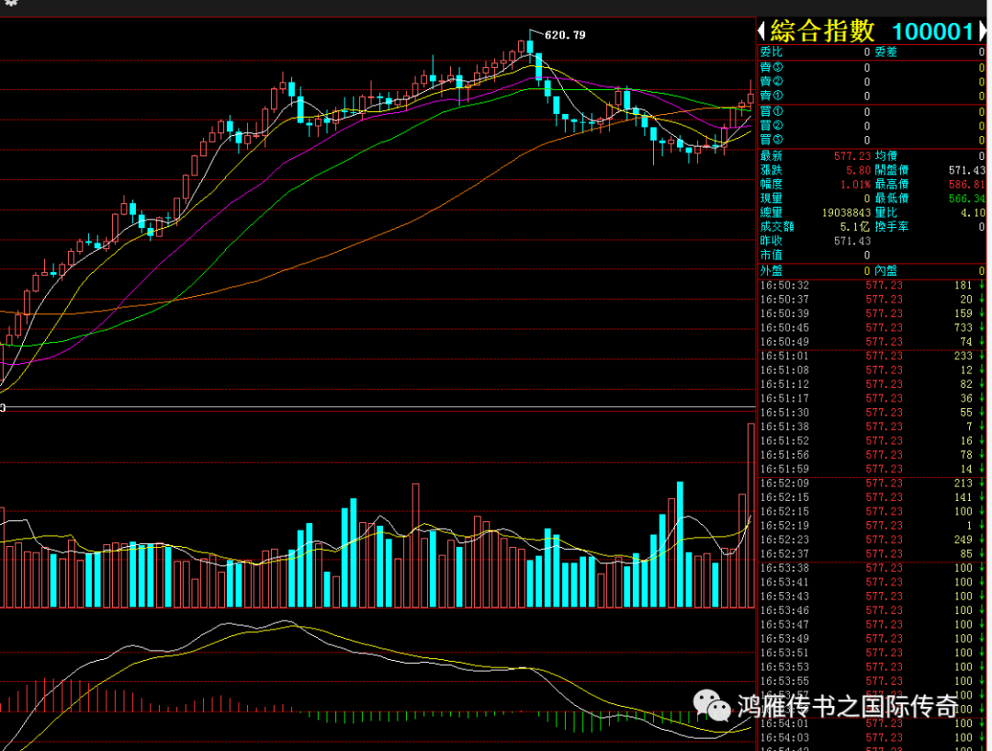The image size is (992, 751).
Task: Select the 買① bid row
Action: tap(872, 112)
